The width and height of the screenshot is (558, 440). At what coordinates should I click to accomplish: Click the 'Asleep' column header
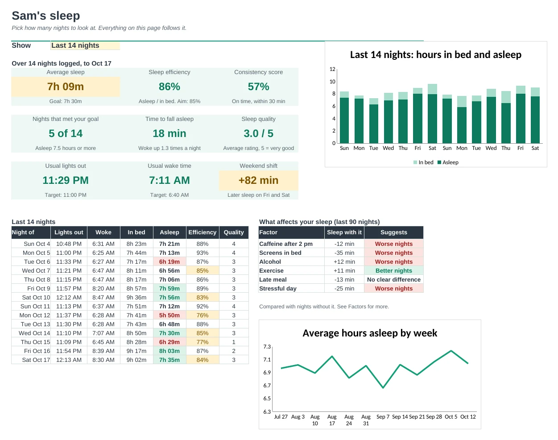(169, 232)
